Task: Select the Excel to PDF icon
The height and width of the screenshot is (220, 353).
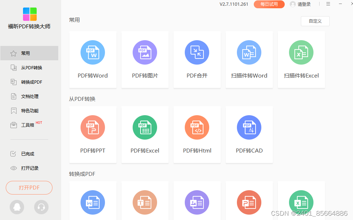Action: [301, 202]
